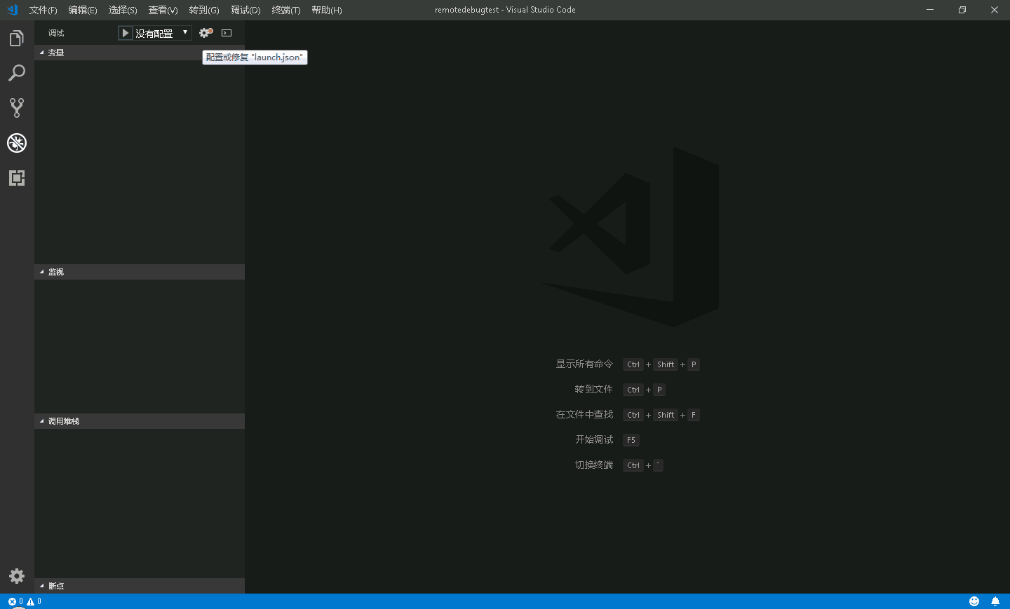Click the feedback smiley in status bar
This screenshot has height=609, width=1010.
pos(974,601)
